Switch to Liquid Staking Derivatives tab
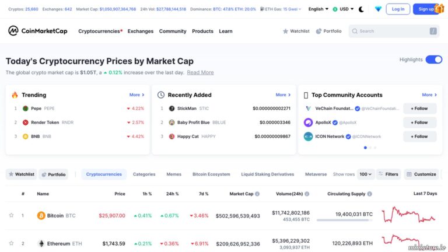This screenshot has width=448, height=252. [x=267, y=174]
